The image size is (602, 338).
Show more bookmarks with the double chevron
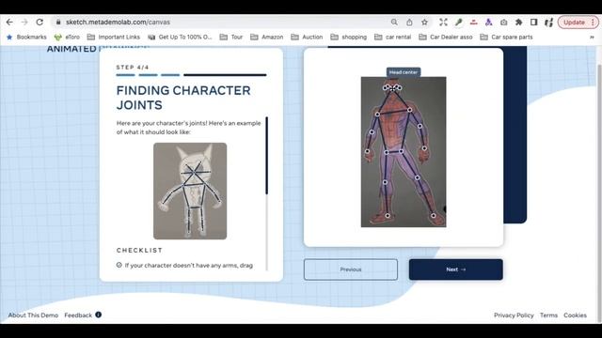click(x=592, y=38)
